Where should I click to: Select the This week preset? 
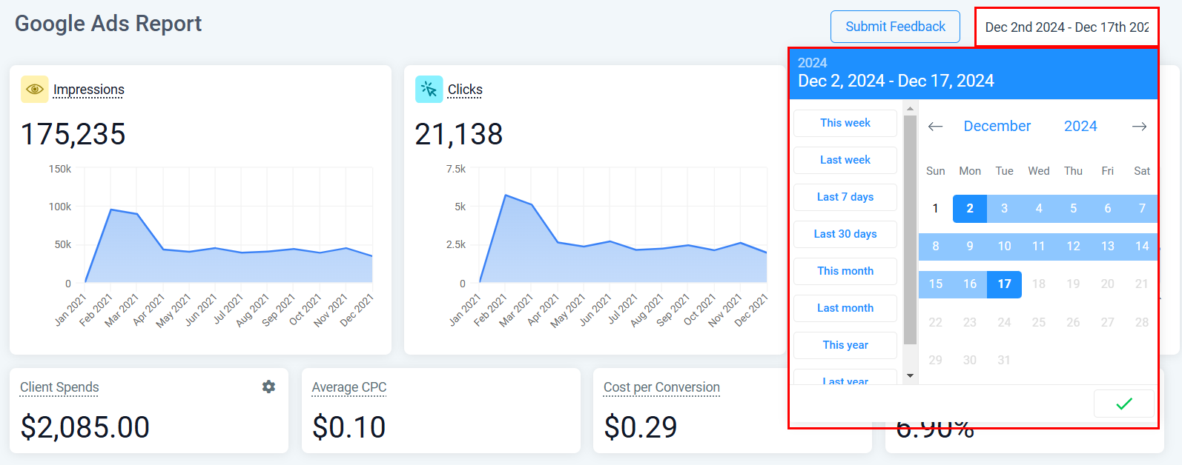click(845, 123)
